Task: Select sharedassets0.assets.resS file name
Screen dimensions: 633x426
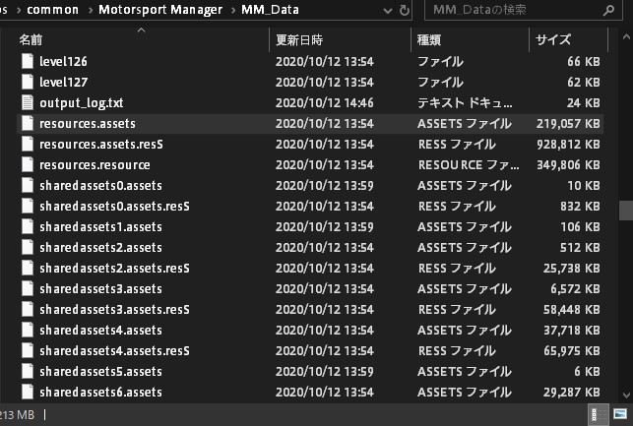Action: tap(114, 206)
